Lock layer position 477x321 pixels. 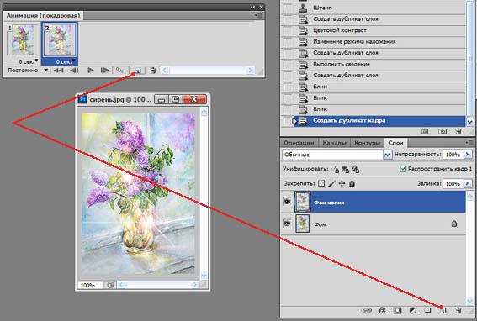(x=342, y=183)
